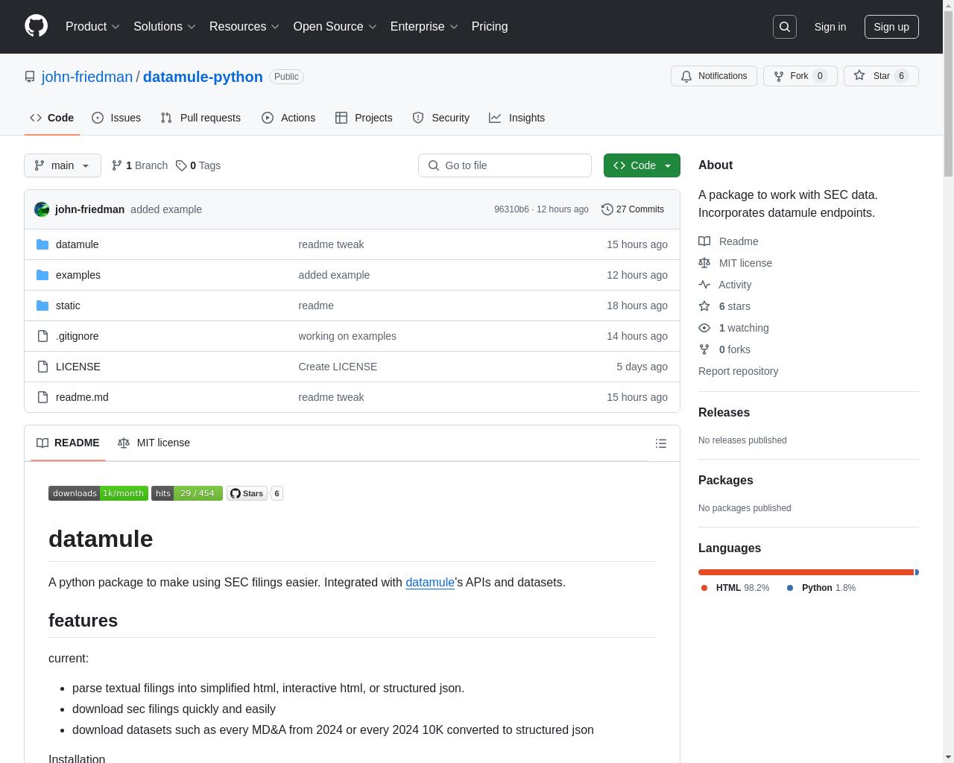Switch to the Insights tab
954x763 pixels.
(517, 118)
